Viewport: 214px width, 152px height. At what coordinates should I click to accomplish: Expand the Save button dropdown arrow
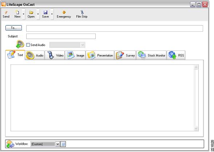(x=52, y=14)
